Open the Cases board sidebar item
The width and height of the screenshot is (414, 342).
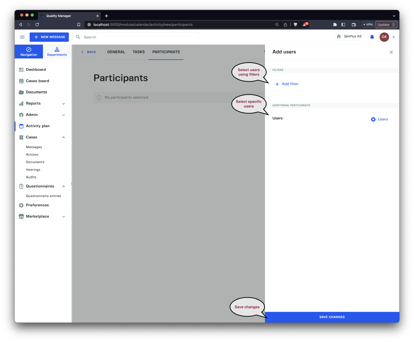(37, 81)
